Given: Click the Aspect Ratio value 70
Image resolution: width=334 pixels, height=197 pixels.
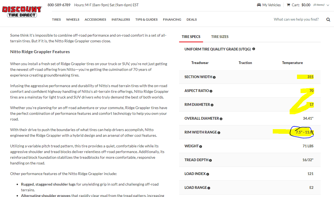Looking at the screenshot, I should click(x=311, y=91).
